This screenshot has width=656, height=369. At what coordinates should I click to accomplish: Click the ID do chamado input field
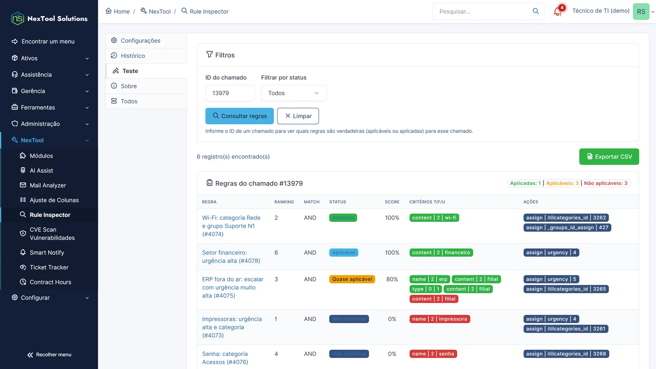[230, 93]
